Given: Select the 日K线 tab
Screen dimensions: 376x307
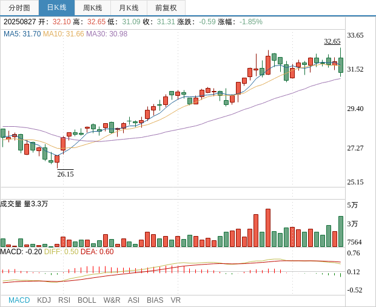Looking at the screenshot, I should click(x=56, y=8).
